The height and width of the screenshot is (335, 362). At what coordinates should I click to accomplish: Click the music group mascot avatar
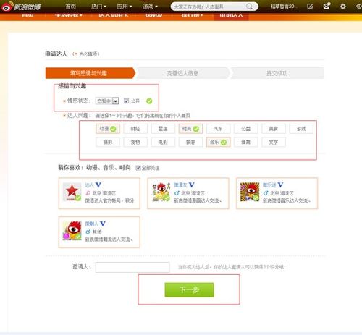click(250, 192)
